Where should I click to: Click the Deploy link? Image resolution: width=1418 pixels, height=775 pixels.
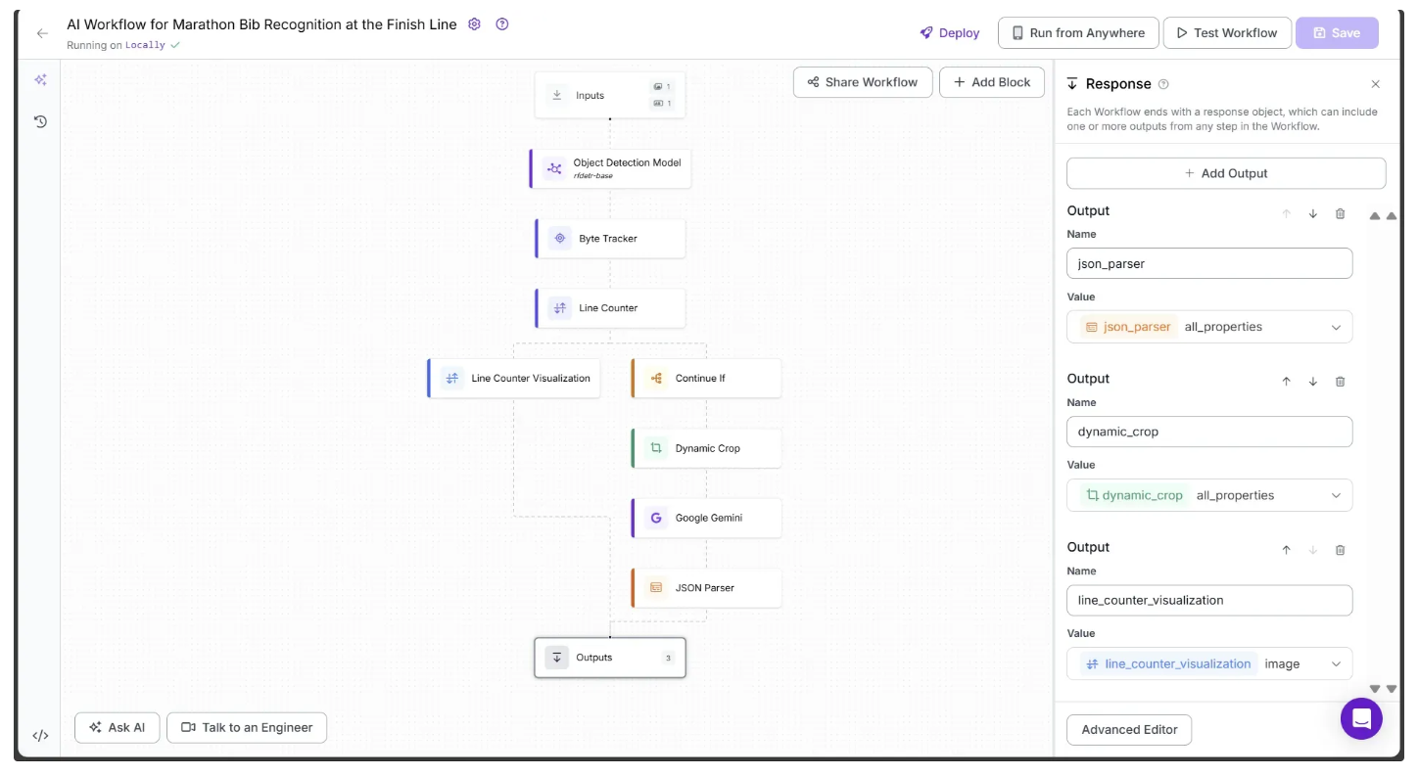pos(950,33)
